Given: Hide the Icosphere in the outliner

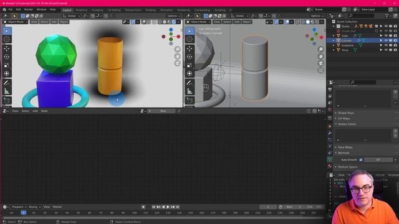Looking at the screenshot, I should pos(386,45).
